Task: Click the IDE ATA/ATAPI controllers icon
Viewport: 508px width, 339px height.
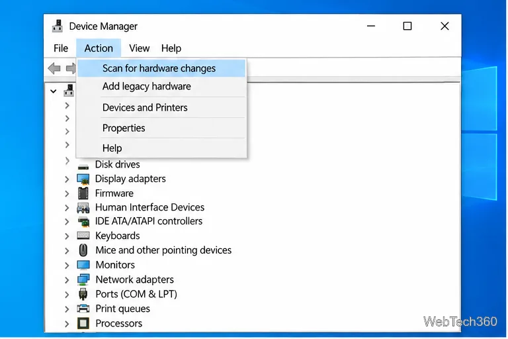Action: pyautogui.click(x=83, y=222)
